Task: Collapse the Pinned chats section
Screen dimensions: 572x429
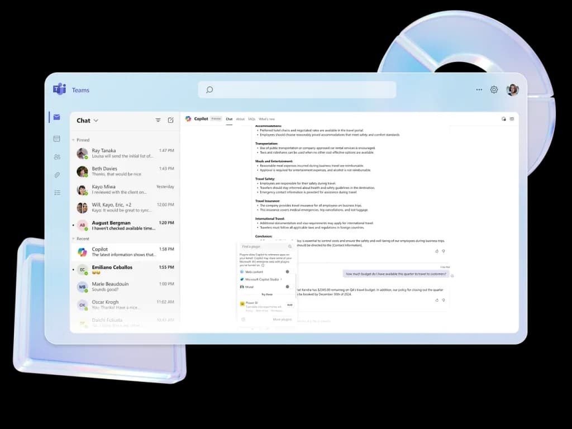Action: [73, 140]
